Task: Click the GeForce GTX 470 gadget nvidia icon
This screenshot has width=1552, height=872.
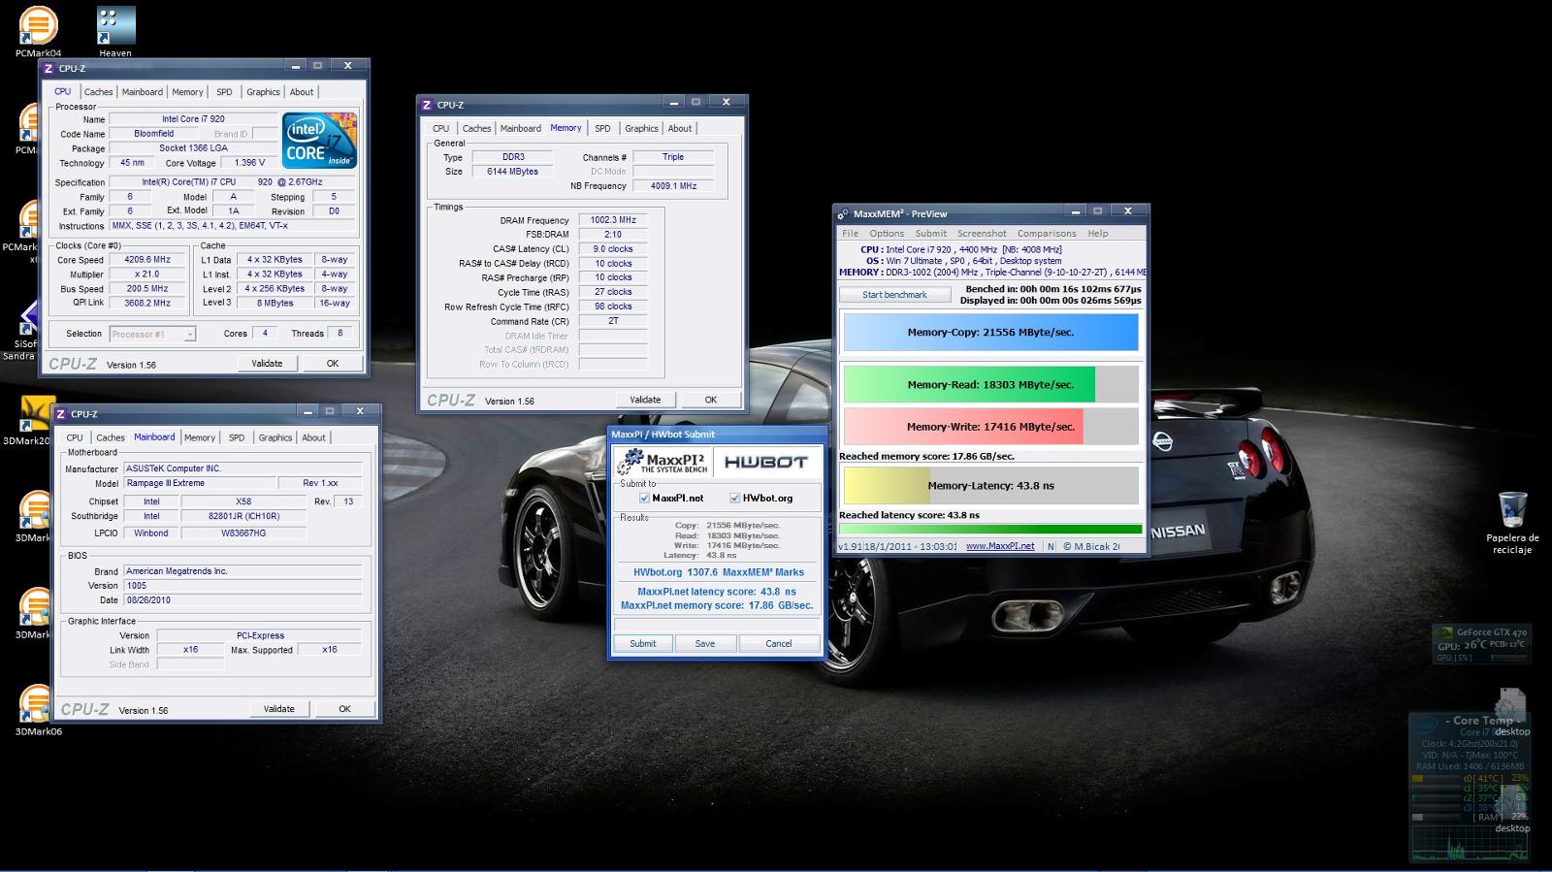Action: 1445,632
